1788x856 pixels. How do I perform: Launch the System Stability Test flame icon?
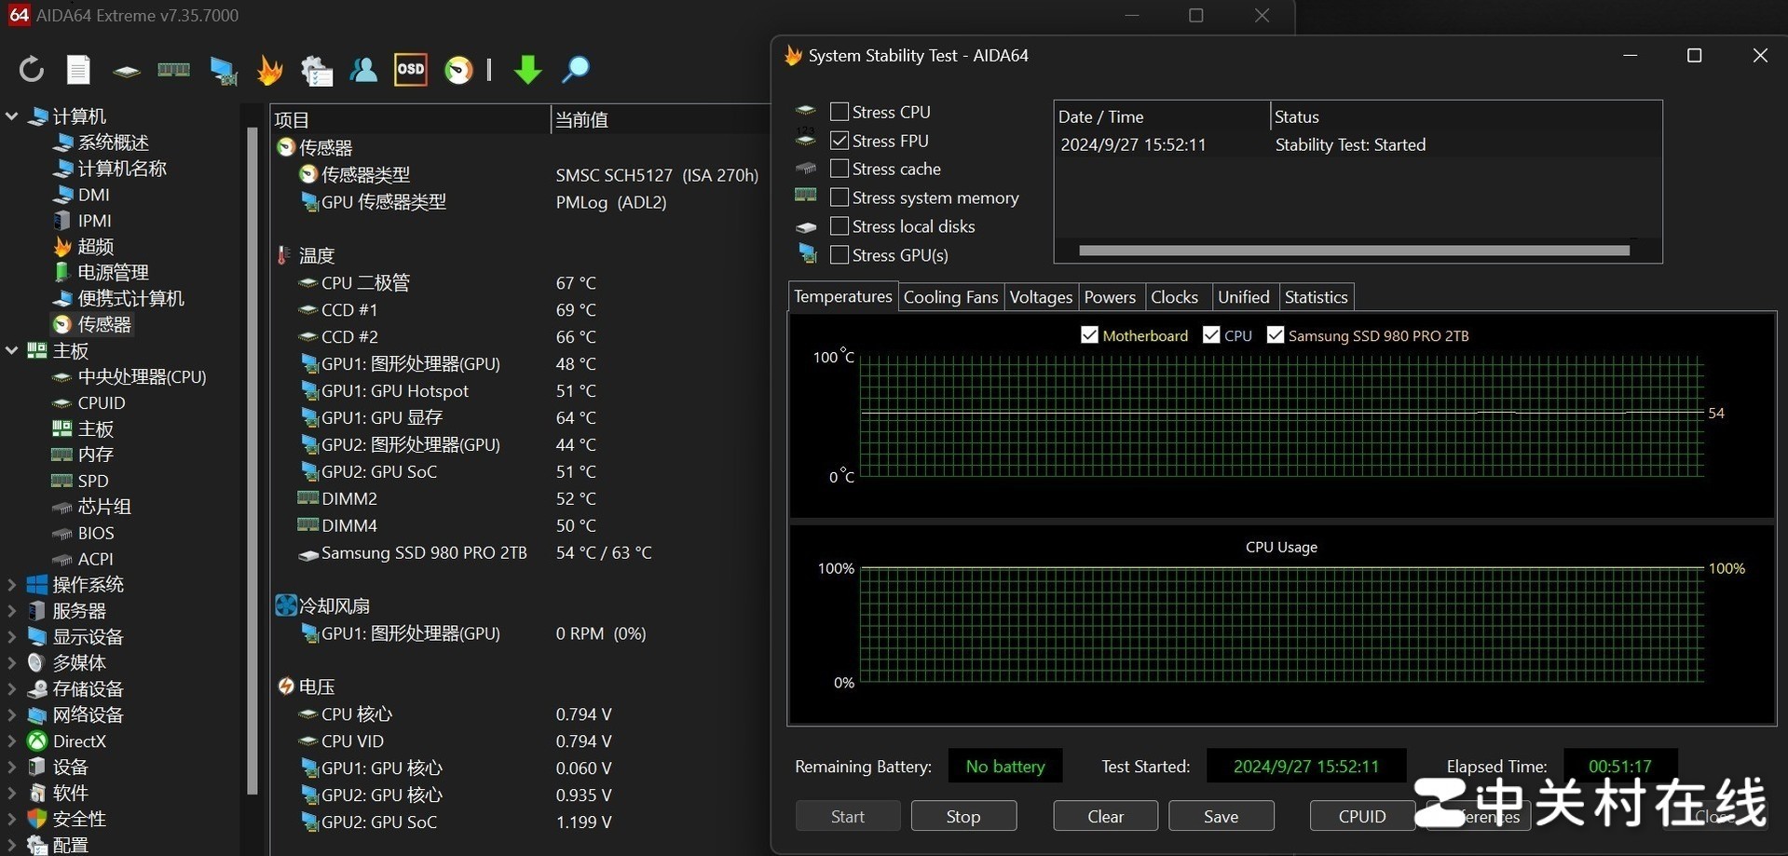(269, 70)
